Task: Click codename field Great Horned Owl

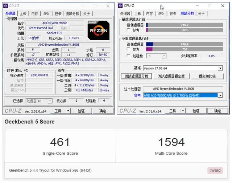Action: tap(41, 28)
